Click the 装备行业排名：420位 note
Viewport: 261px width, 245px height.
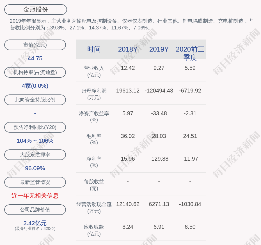click(x=35, y=229)
